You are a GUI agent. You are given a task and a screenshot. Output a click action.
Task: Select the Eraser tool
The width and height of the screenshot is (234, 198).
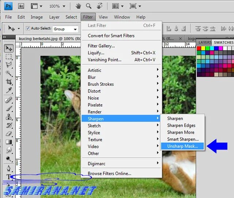[9, 134]
